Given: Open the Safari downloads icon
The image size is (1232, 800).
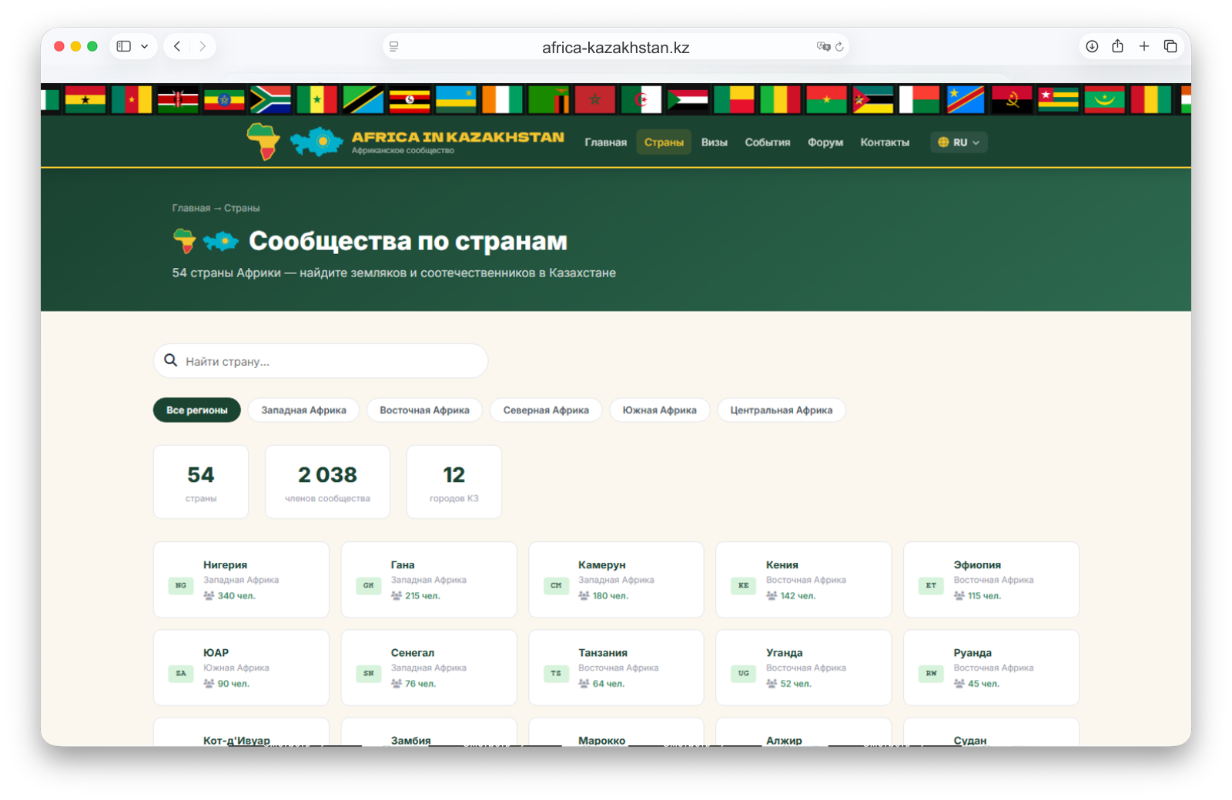Looking at the screenshot, I should pyautogui.click(x=1092, y=46).
